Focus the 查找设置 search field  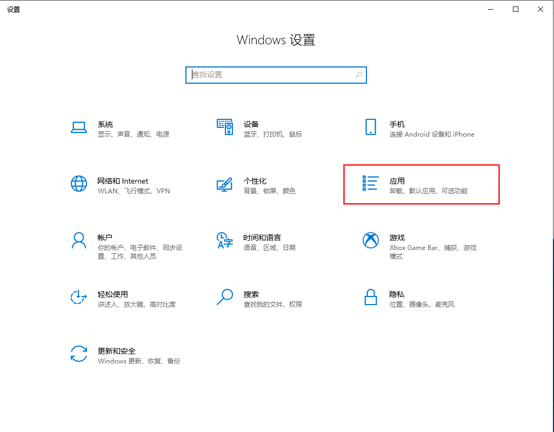276,75
